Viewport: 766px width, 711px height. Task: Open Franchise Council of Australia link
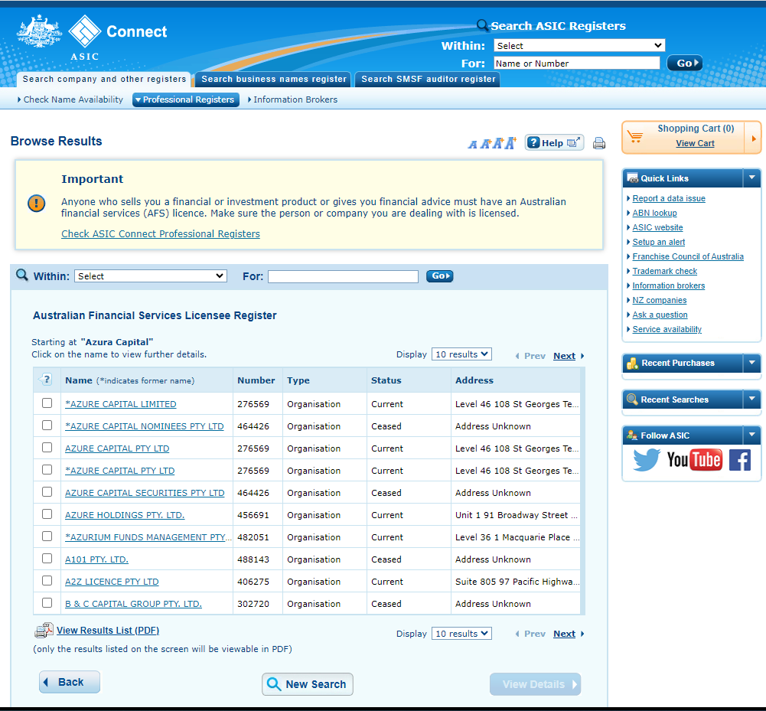click(x=688, y=256)
